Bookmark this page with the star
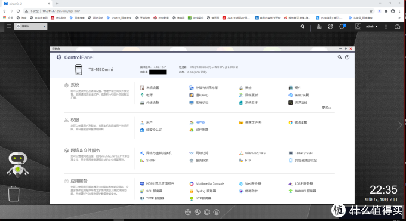Image resolution: width=406 pixels, height=221 pixels. (371, 11)
